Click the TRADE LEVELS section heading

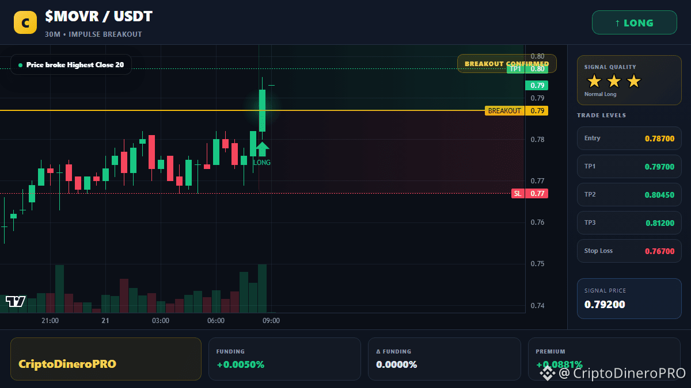[x=601, y=116]
